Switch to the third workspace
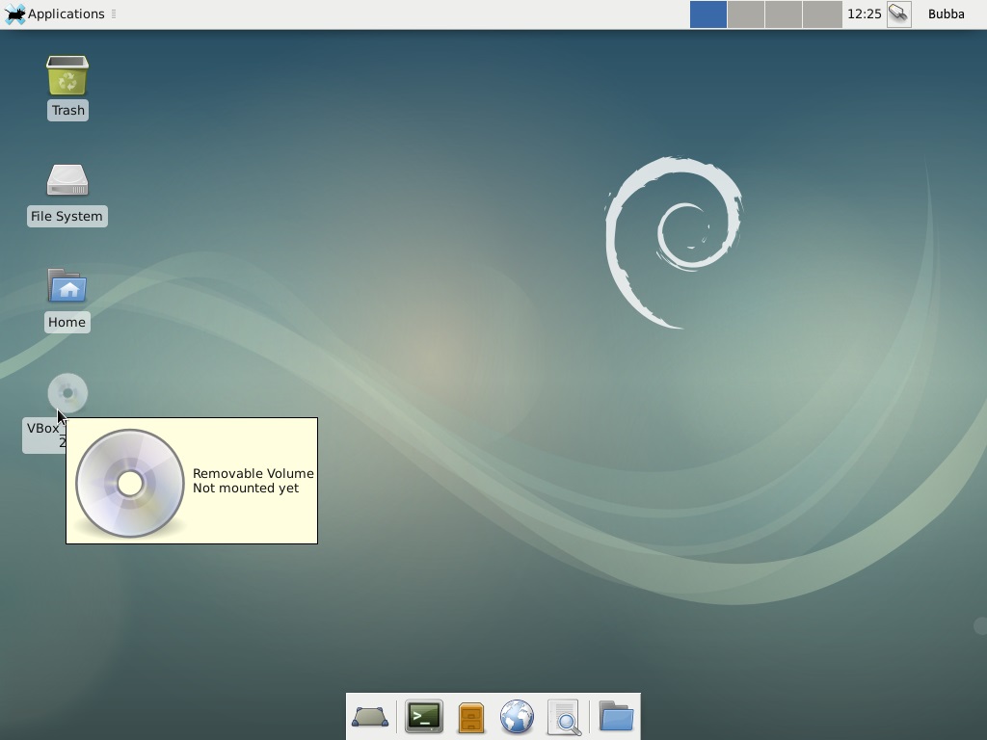Screen dimensions: 987x740 [784, 13]
